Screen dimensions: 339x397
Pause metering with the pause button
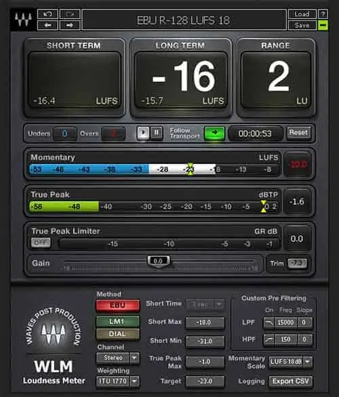point(157,133)
